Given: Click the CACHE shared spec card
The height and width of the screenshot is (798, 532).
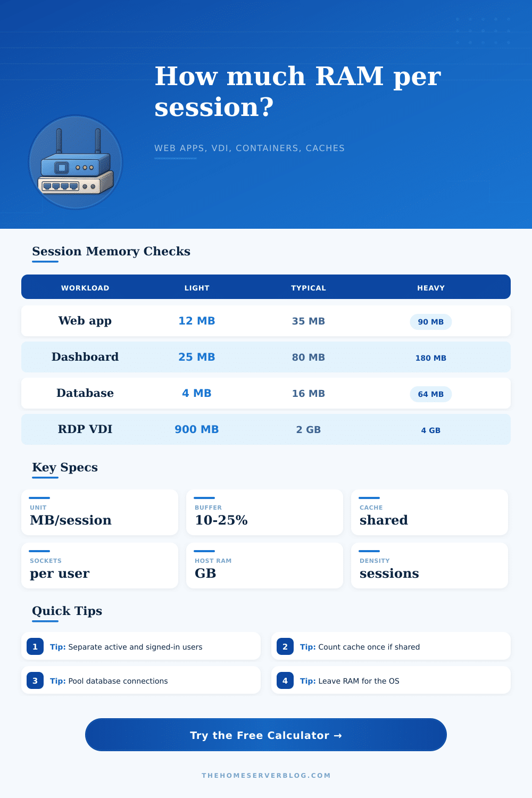Looking at the screenshot, I should (429, 512).
